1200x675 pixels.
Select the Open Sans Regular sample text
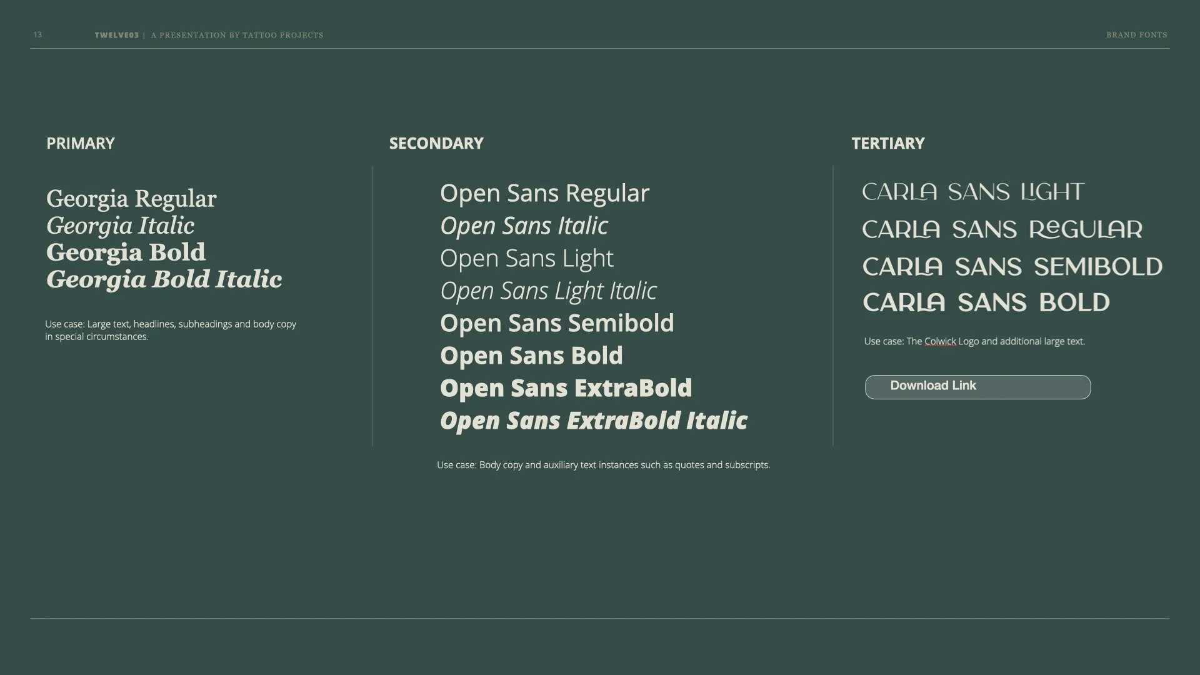point(544,193)
